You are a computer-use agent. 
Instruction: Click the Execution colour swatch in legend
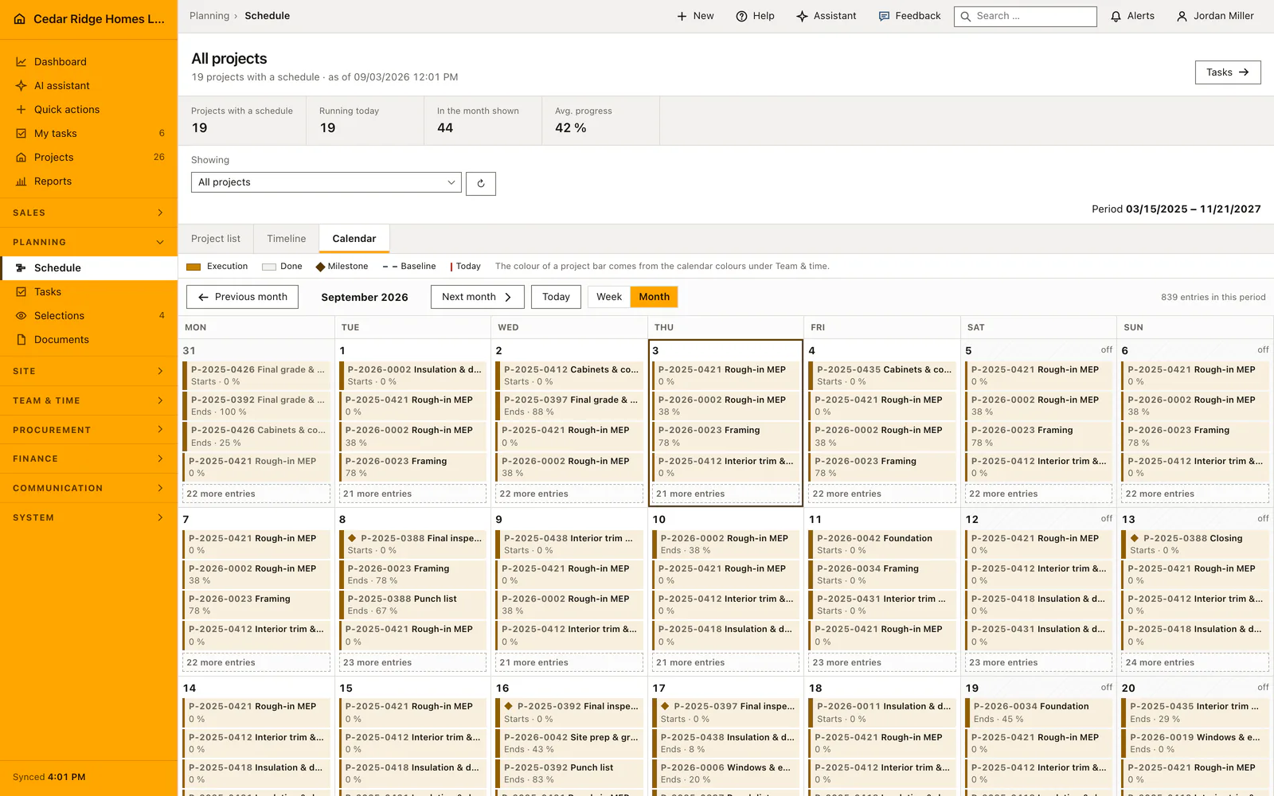coord(193,267)
